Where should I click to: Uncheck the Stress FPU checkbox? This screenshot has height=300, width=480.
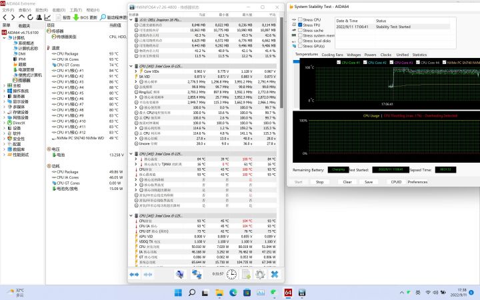point(301,25)
